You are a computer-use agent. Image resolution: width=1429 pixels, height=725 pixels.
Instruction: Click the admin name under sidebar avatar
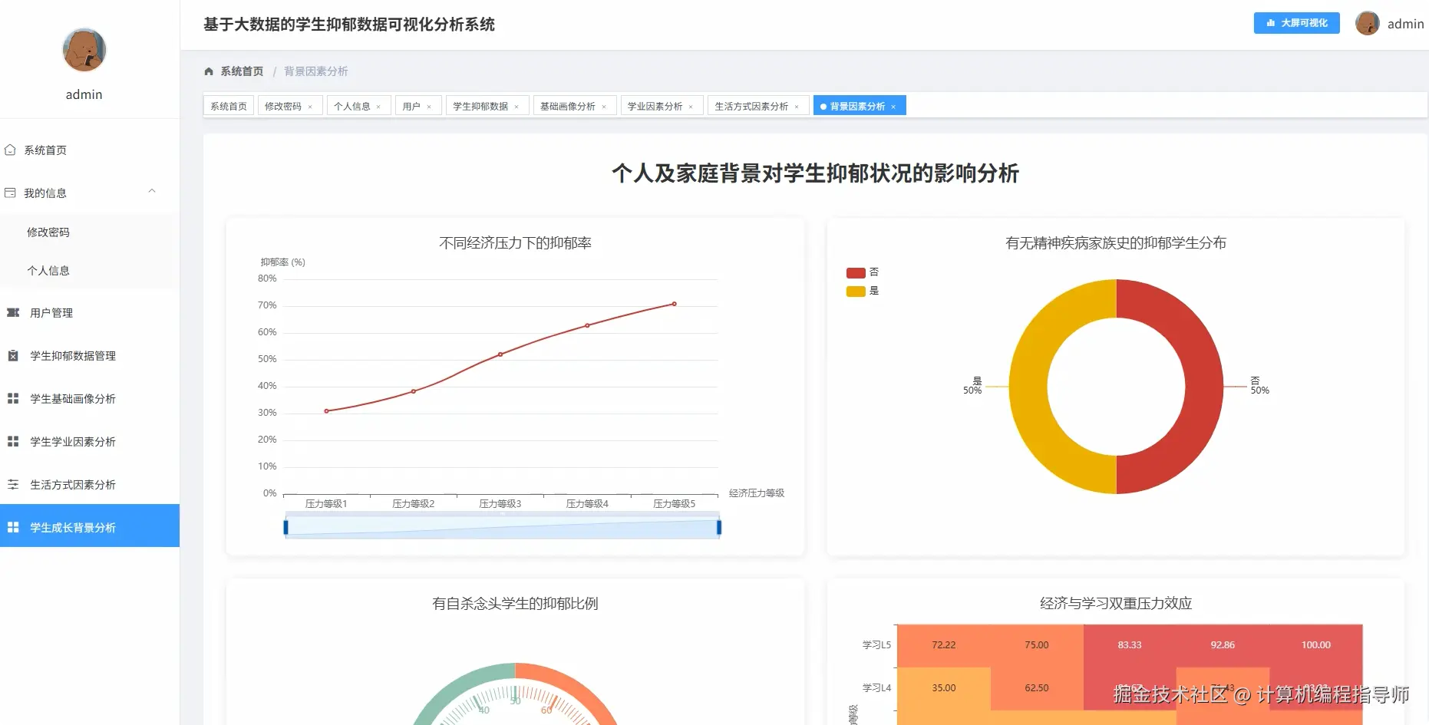coord(84,94)
